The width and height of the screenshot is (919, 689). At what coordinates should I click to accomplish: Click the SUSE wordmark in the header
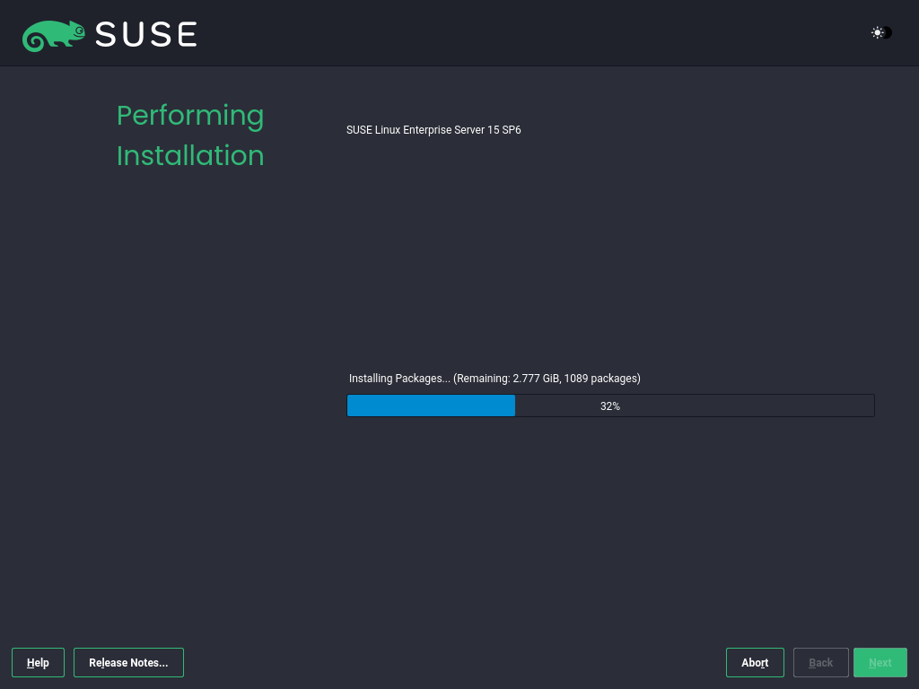145,35
